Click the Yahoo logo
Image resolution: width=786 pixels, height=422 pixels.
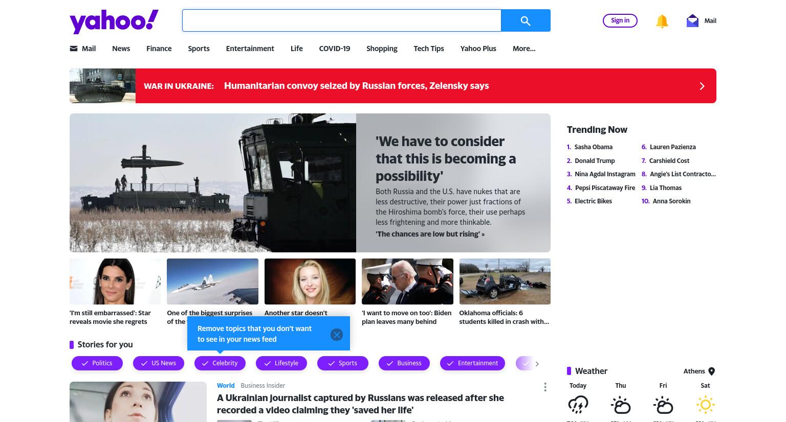(x=114, y=21)
